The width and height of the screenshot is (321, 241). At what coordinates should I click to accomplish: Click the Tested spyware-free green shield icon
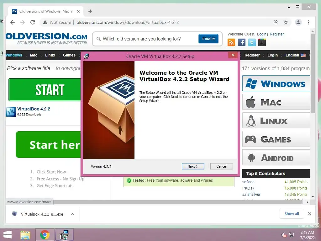(x=129, y=180)
